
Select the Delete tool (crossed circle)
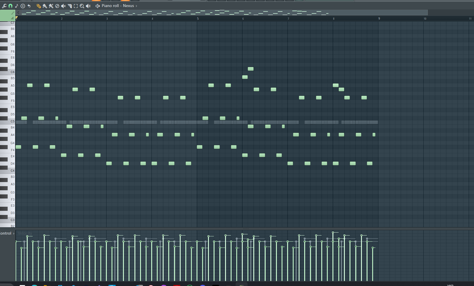click(57, 6)
